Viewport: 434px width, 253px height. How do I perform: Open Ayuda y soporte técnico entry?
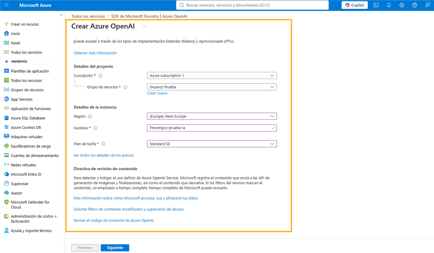(x=31, y=230)
